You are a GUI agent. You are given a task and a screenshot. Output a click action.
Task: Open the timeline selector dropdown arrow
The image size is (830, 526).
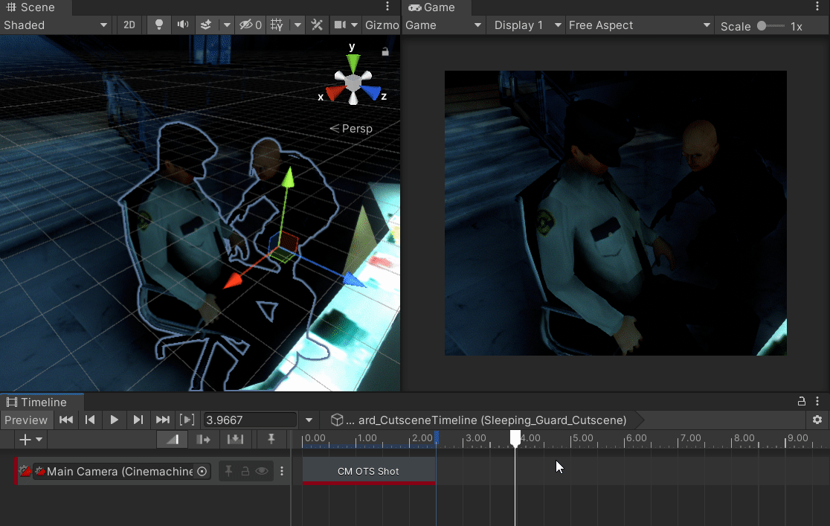tap(309, 420)
